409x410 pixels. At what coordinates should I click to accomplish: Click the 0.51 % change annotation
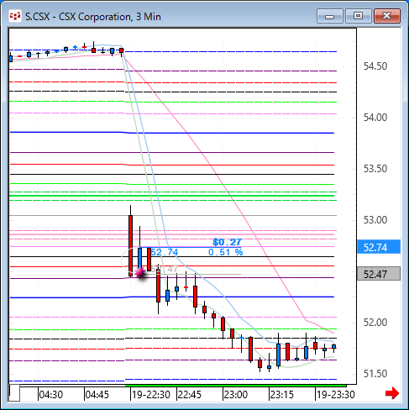[x=226, y=252]
